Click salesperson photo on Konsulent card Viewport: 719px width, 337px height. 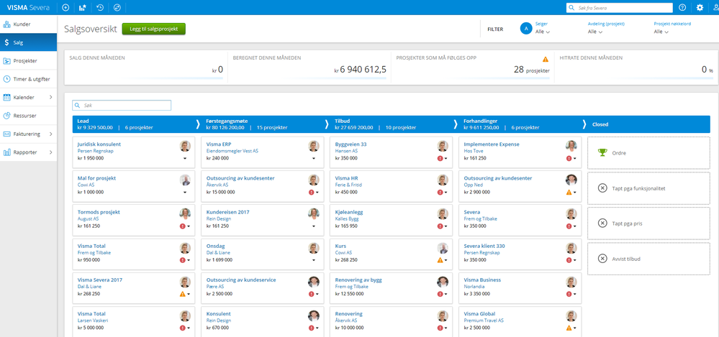click(314, 316)
